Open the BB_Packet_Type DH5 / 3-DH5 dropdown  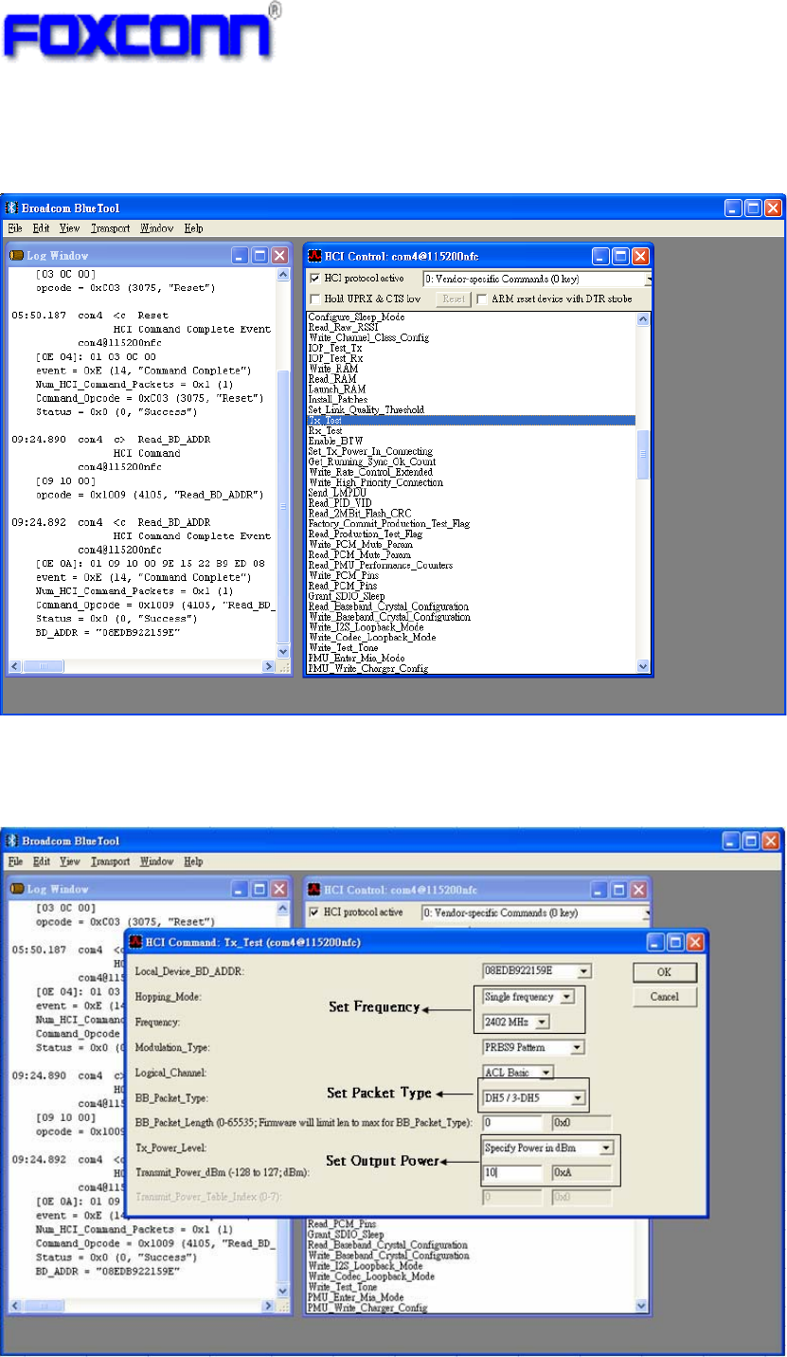point(579,1098)
